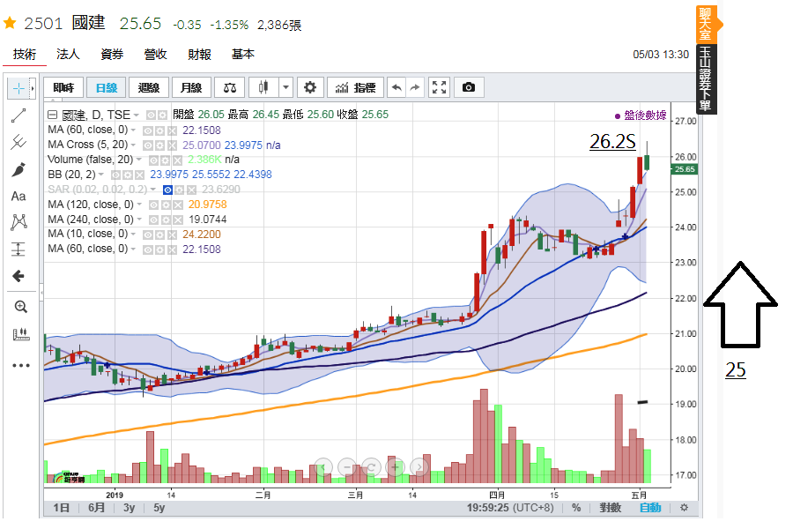Switch to the 法人 tab

68,54
